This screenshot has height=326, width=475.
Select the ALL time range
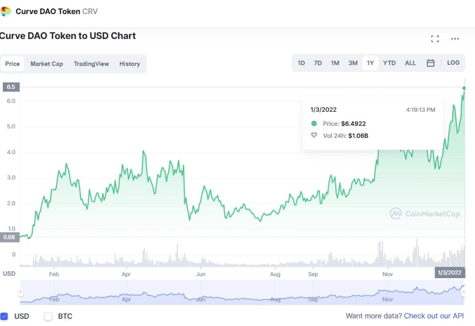click(410, 63)
